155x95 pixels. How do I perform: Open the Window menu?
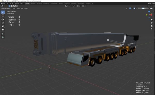(x=17, y=3)
